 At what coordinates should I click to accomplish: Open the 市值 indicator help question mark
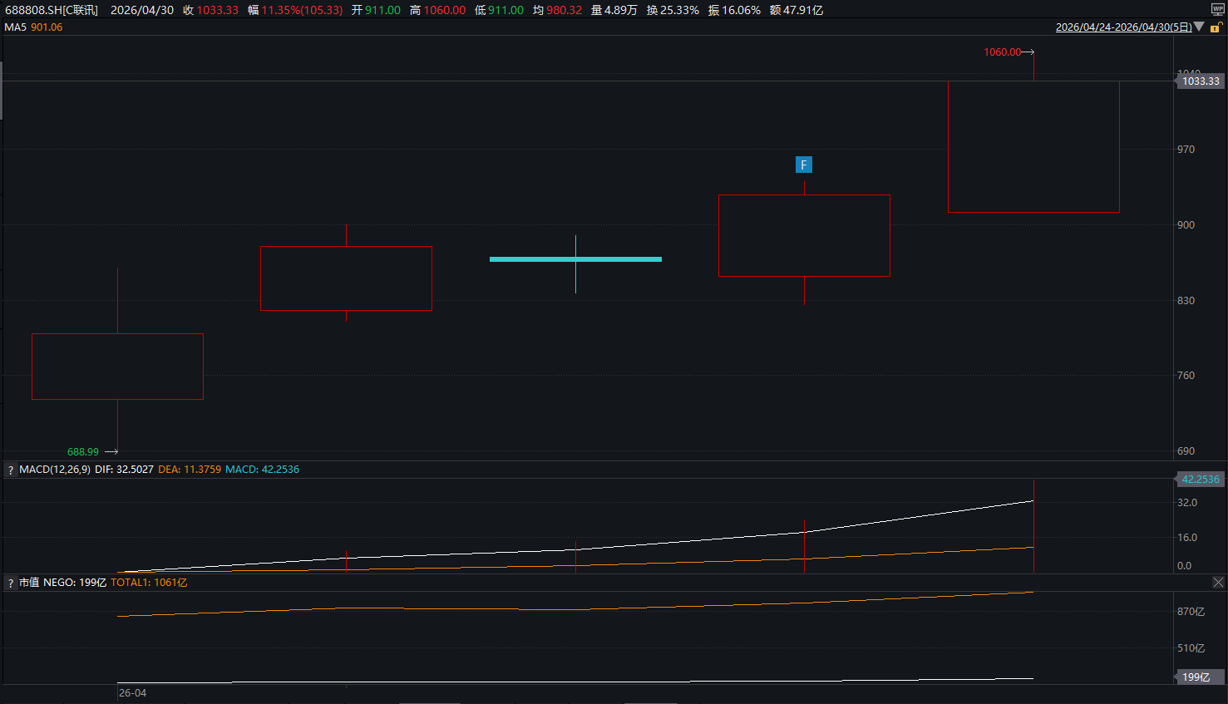(x=10, y=583)
